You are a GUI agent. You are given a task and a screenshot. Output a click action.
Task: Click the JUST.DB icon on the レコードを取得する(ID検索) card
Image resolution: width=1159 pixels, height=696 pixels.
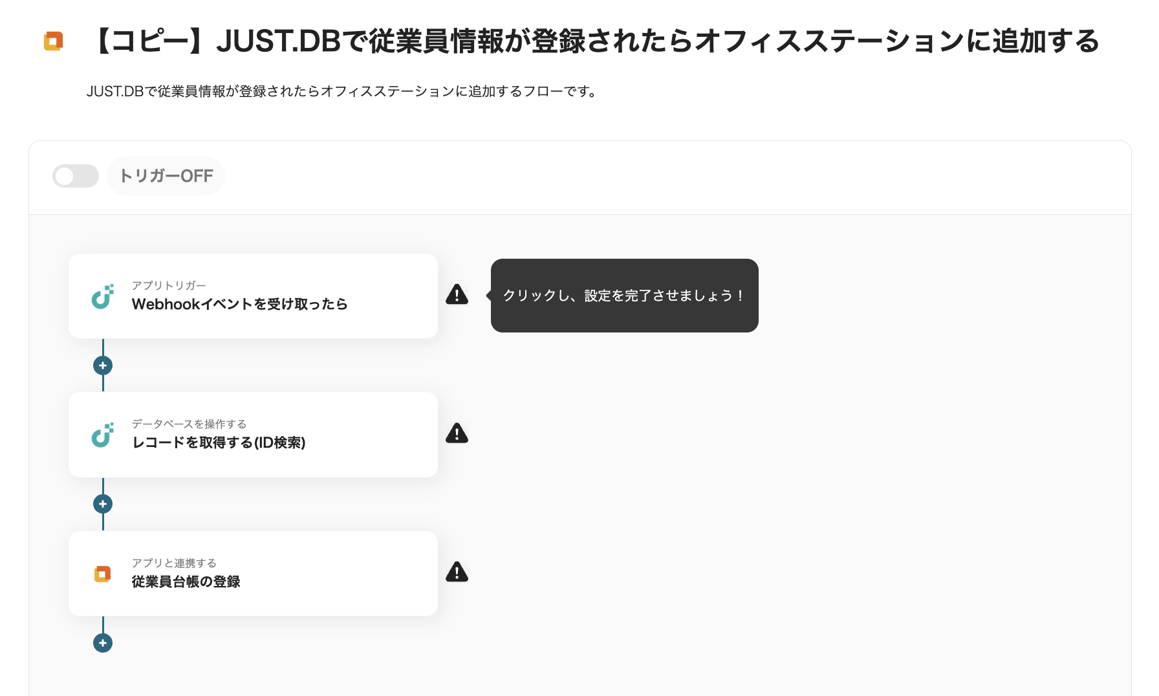102,434
